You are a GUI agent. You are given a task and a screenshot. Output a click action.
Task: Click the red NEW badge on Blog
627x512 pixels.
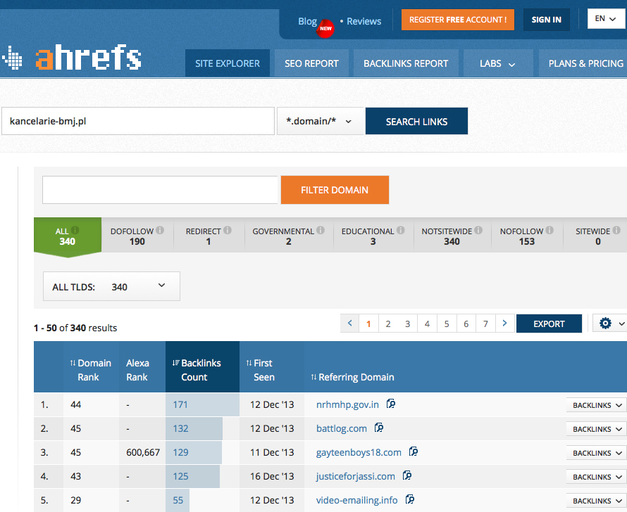(325, 29)
